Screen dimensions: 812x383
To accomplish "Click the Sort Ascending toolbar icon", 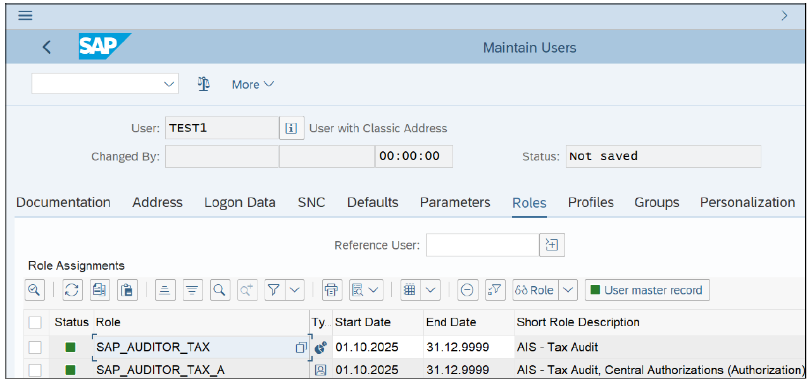I will 165,290.
